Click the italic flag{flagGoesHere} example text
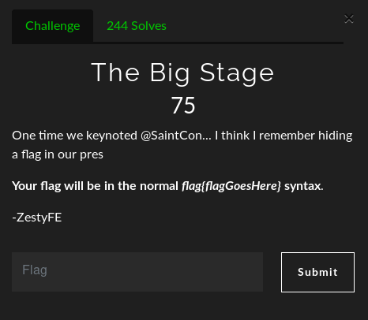The width and height of the screenshot is (368, 320). [231, 186]
